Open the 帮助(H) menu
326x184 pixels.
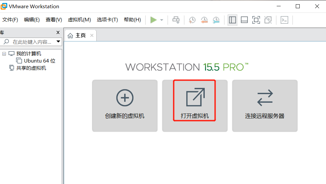pyautogui.click(x=132, y=20)
